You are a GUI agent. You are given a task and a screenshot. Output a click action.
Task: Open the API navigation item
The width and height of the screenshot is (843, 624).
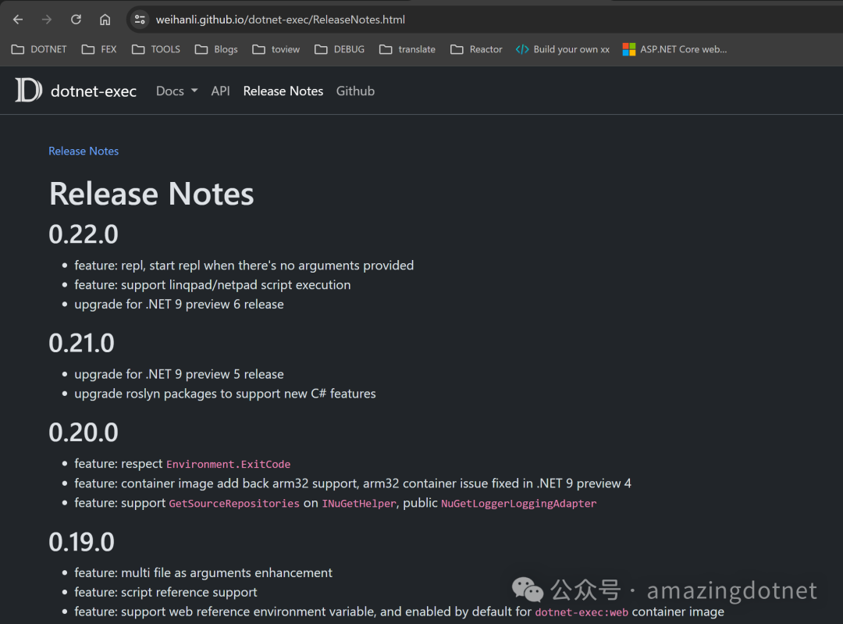[x=220, y=91]
